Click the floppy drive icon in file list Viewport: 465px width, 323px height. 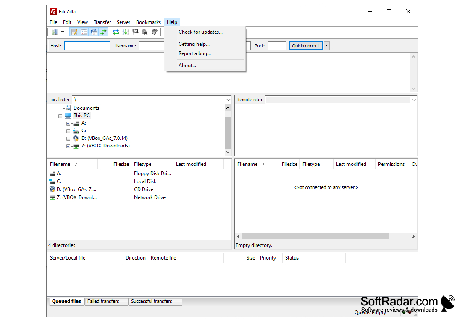[x=53, y=173]
